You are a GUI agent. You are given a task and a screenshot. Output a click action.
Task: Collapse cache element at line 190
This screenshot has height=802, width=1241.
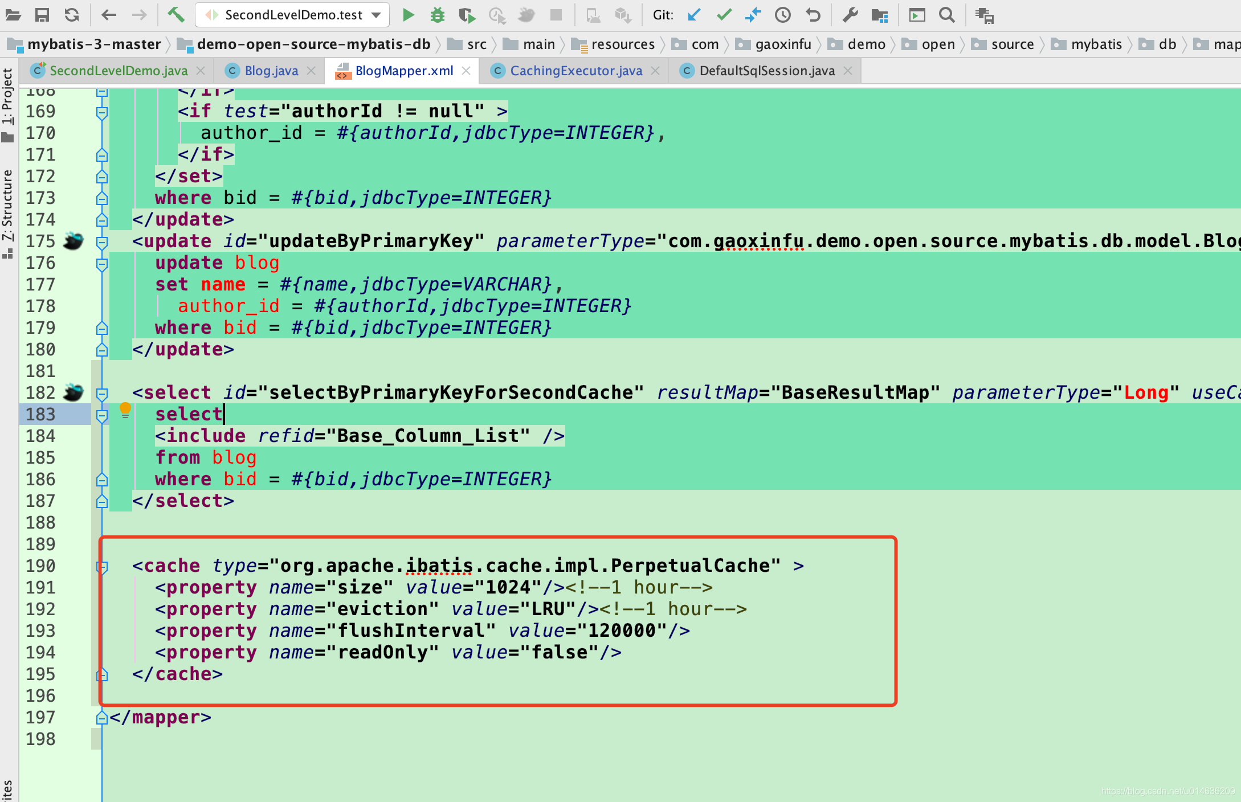[x=102, y=567]
